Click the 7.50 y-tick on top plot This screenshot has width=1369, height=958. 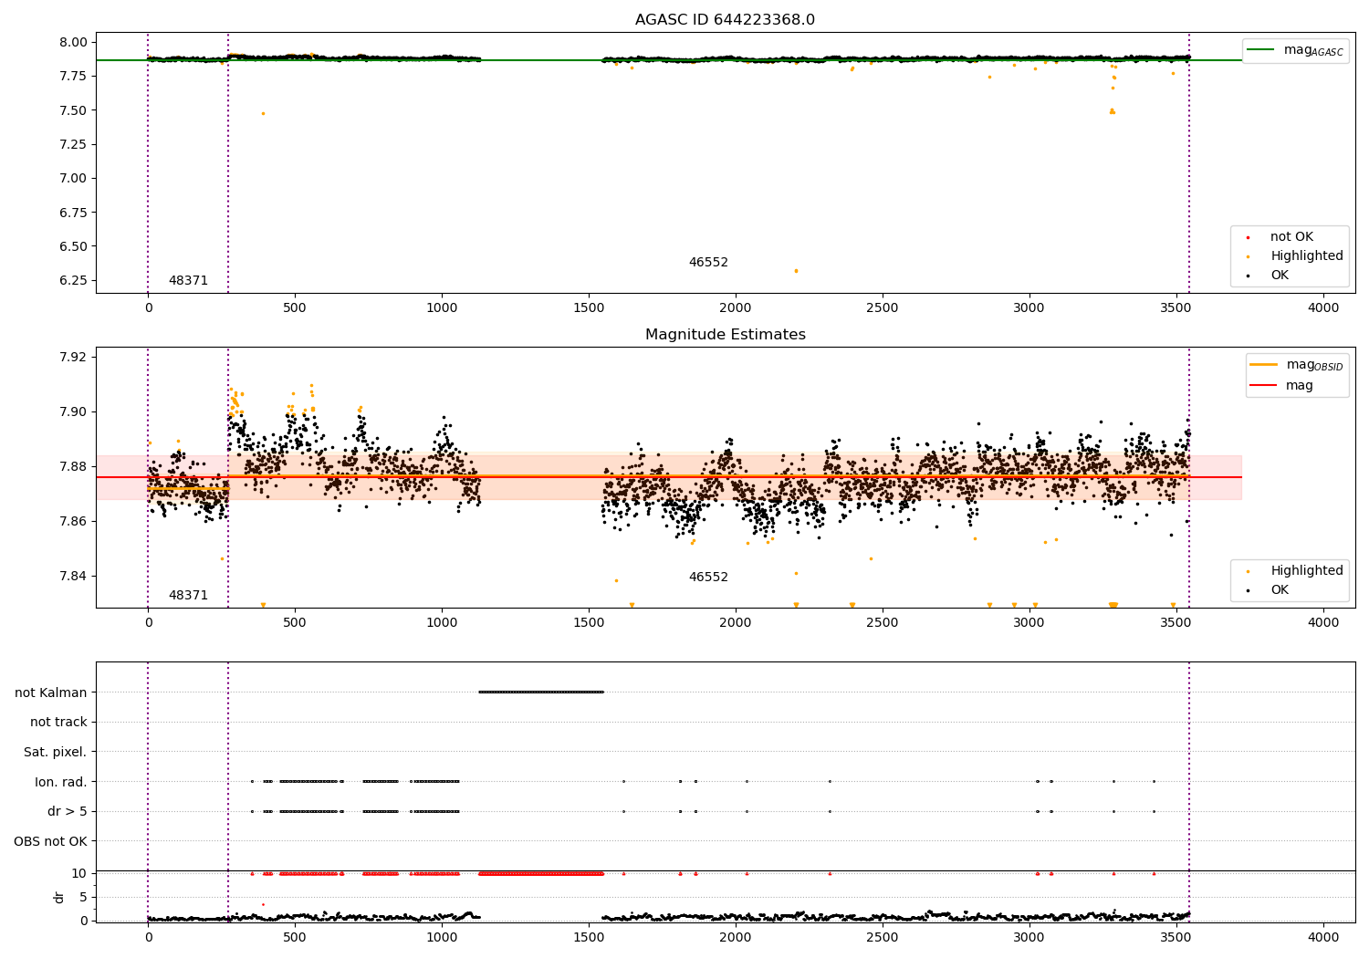tap(74, 110)
